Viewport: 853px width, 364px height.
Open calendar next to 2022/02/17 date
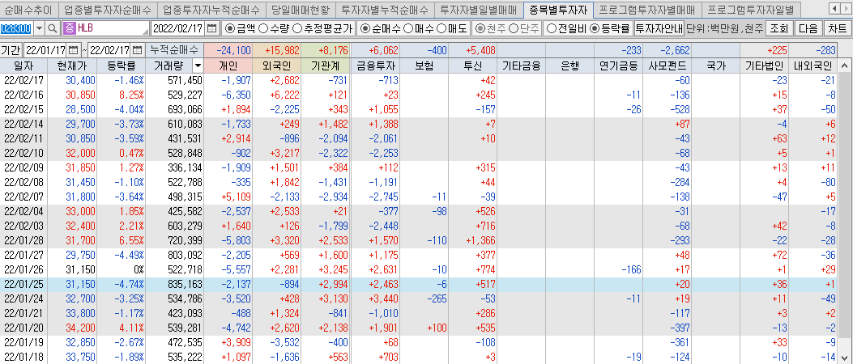click(x=213, y=28)
